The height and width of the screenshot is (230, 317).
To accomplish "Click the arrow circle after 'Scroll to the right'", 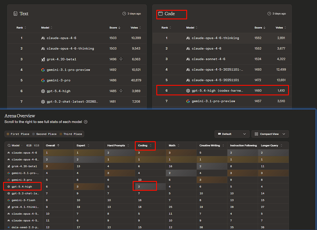I will click(x=86, y=122).
